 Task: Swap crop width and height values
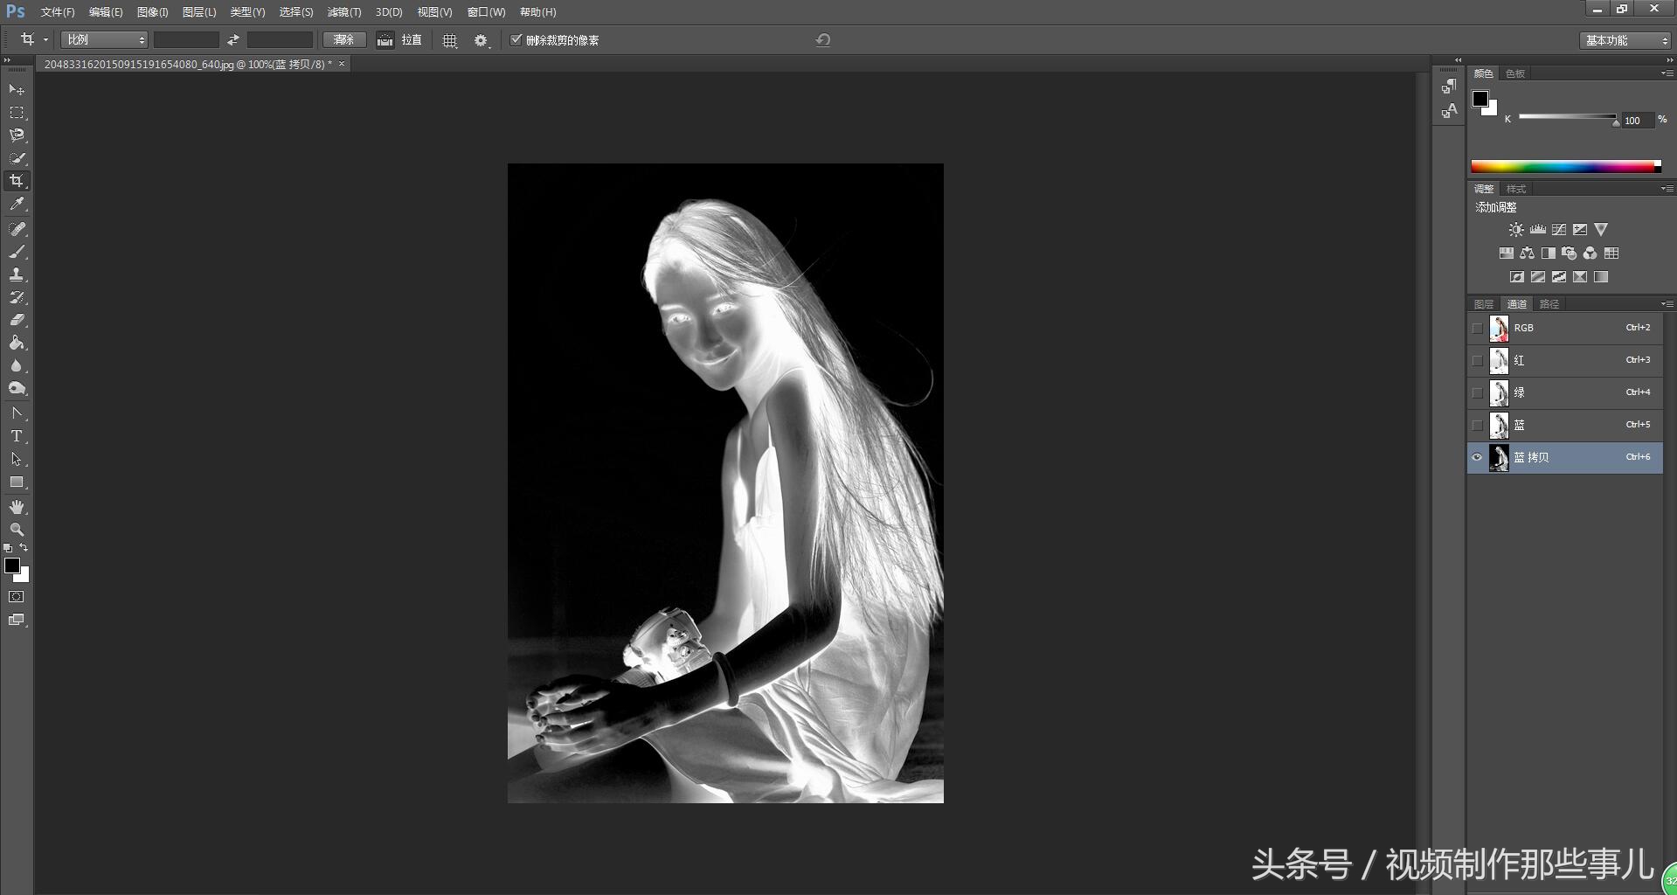233,40
